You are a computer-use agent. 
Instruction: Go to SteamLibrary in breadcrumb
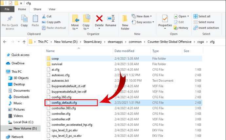(93, 42)
